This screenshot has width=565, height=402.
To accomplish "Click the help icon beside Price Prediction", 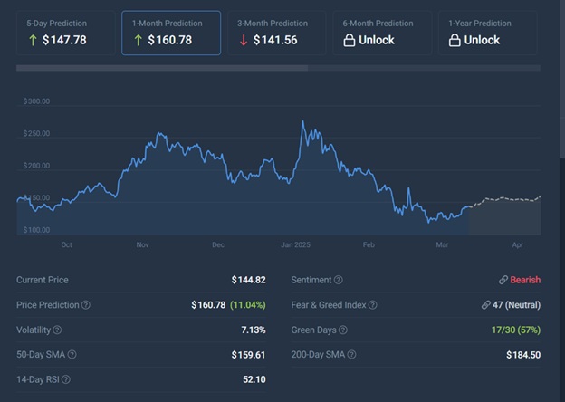I will tap(86, 305).
